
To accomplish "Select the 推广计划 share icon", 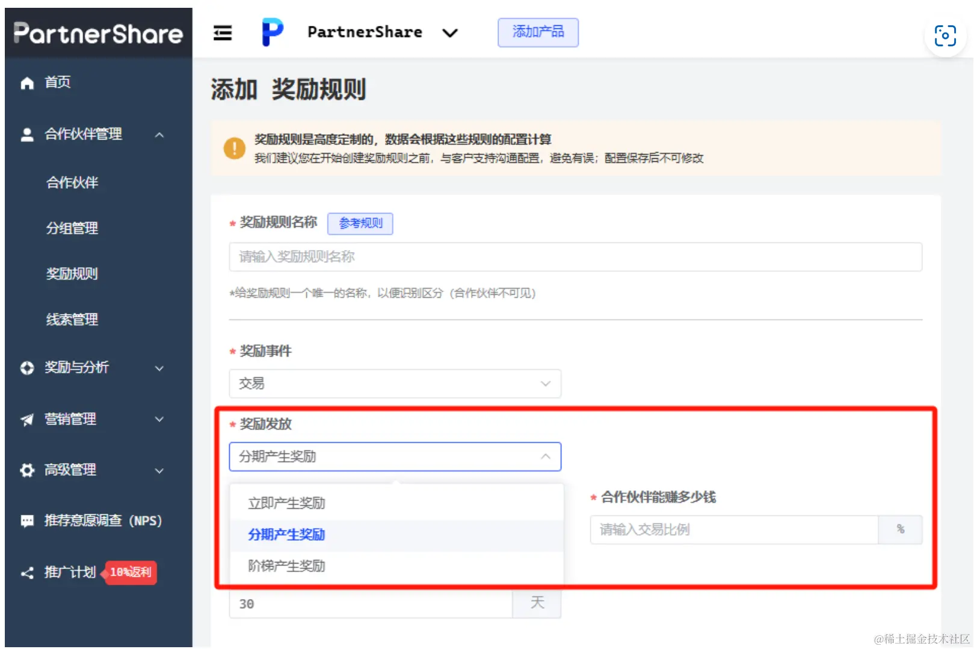I will coord(27,573).
